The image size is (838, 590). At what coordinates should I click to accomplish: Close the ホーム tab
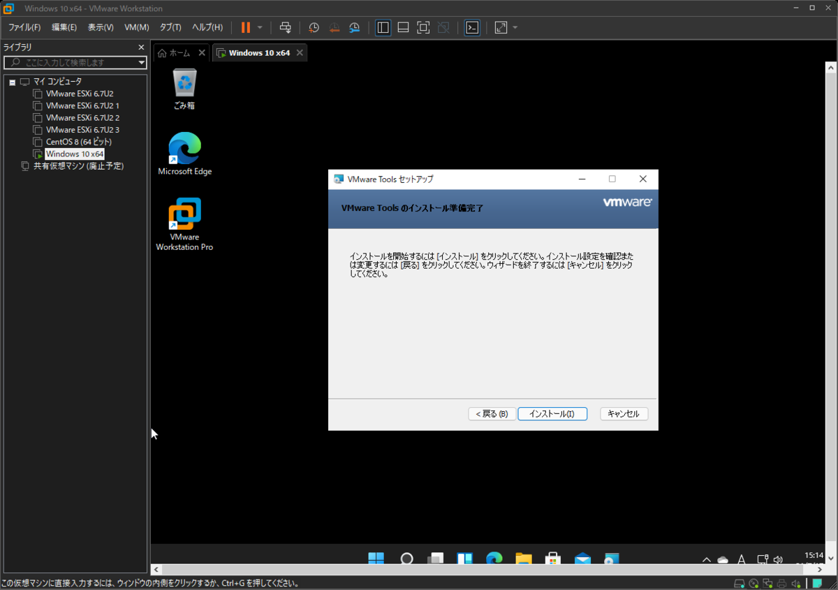coord(202,52)
